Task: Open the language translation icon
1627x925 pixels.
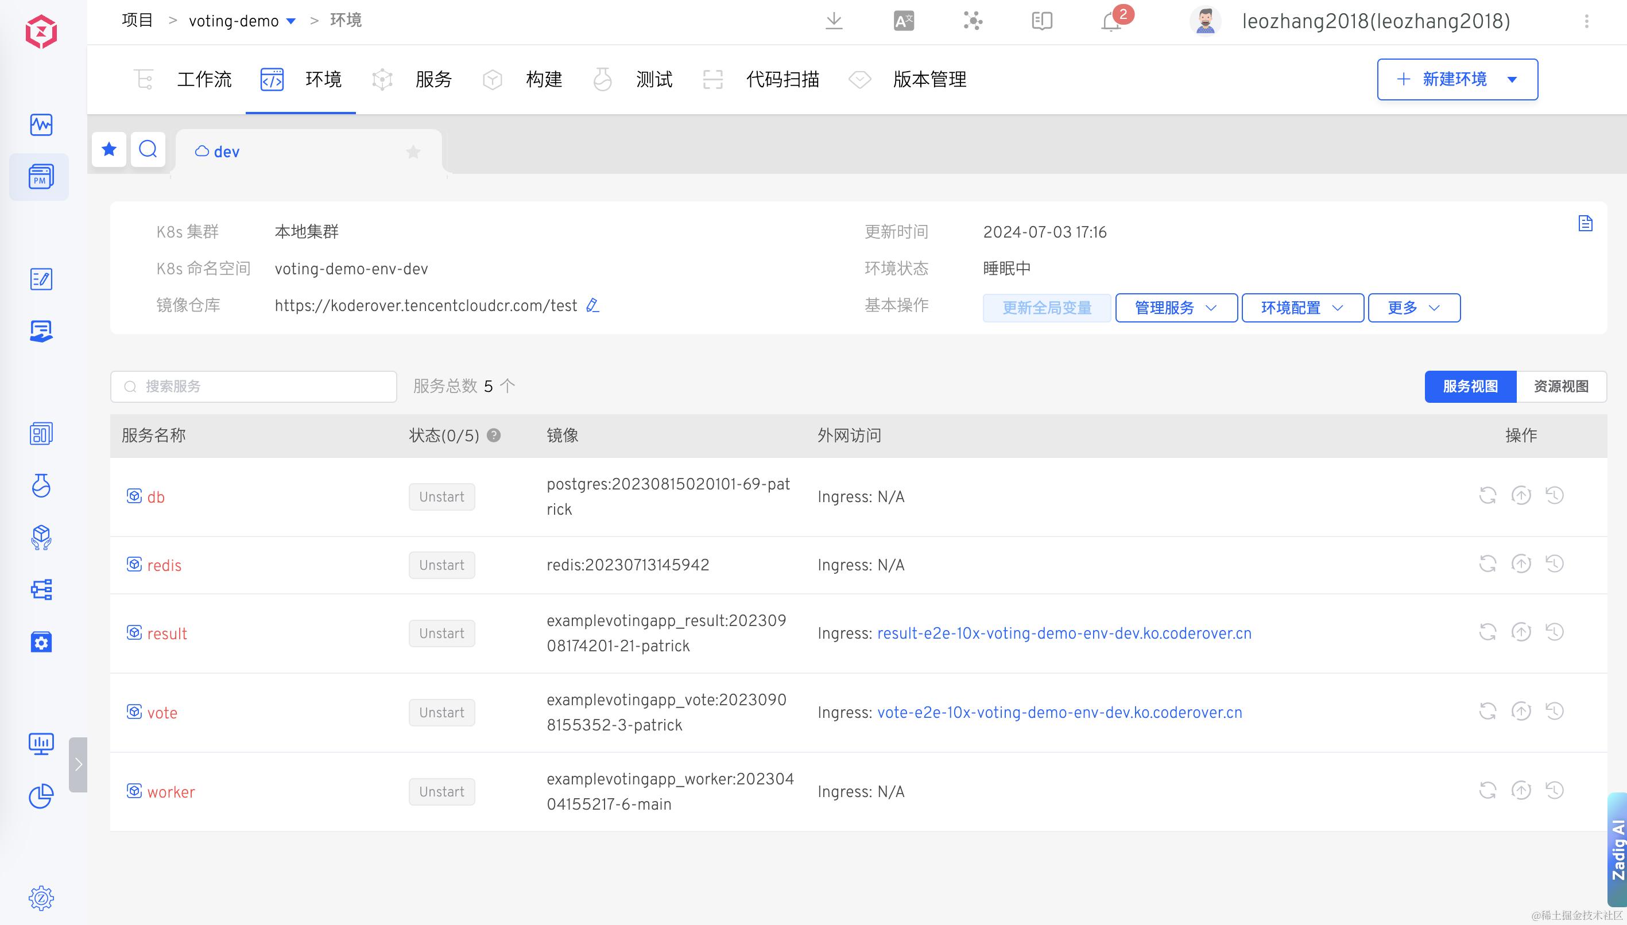Action: click(x=903, y=21)
